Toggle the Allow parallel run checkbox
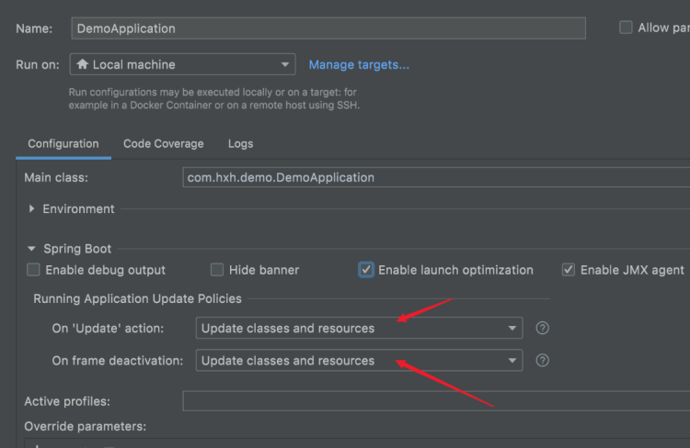Screen dimensions: 690x448 (626, 28)
